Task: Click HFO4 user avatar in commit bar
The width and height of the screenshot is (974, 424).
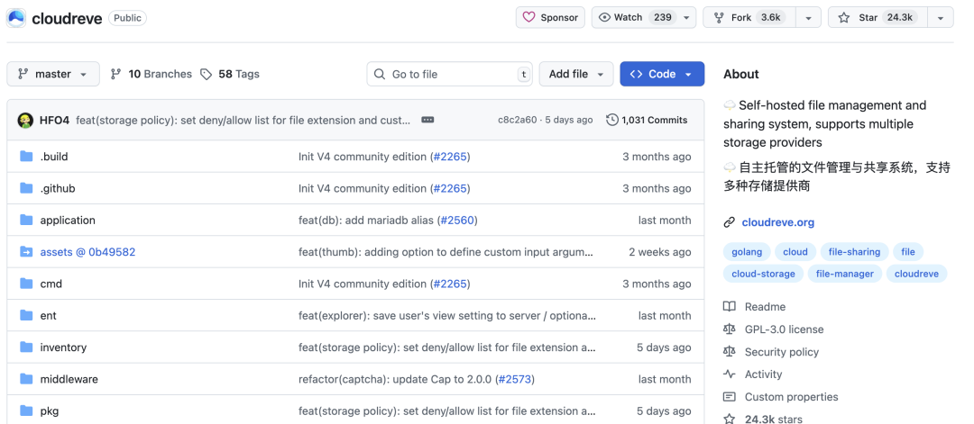Action: coord(25,121)
